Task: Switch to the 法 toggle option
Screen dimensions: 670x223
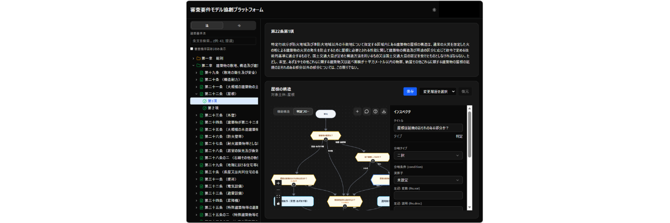Action: (x=207, y=25)
